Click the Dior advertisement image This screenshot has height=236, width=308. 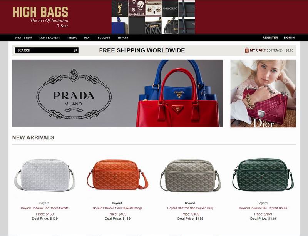pos(263,94)
